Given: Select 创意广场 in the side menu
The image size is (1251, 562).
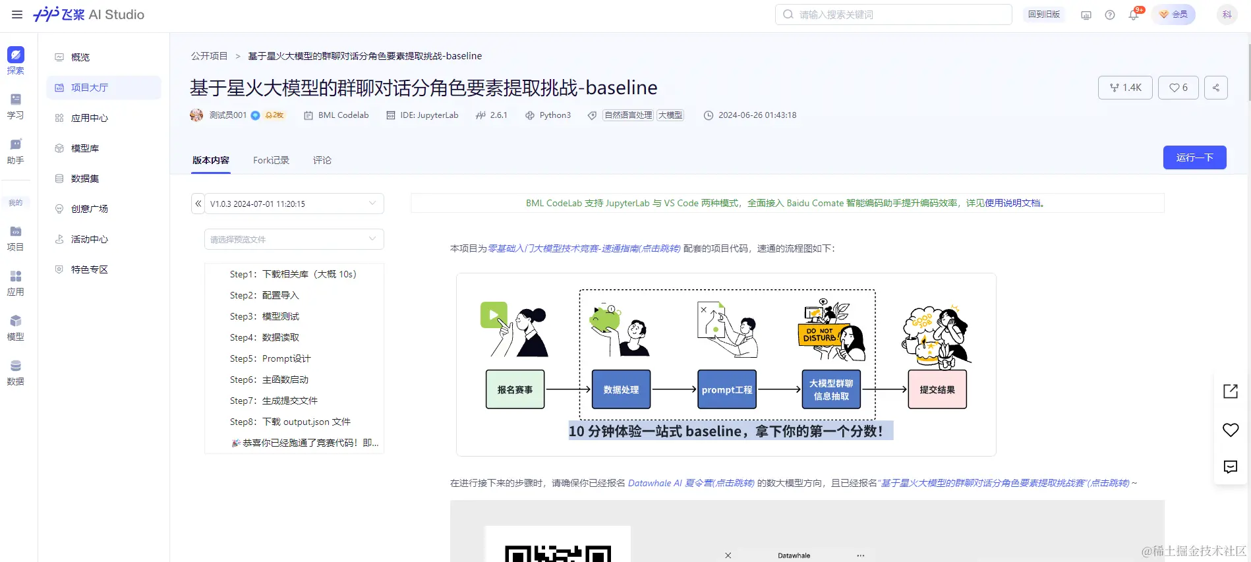Looking at the screenshot, I should coord(103,209).
